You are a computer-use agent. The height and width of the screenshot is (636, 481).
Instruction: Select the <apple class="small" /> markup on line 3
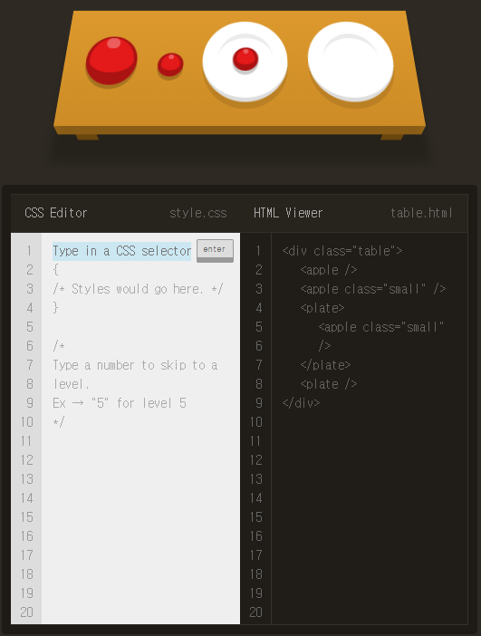[x=372, y=289]
